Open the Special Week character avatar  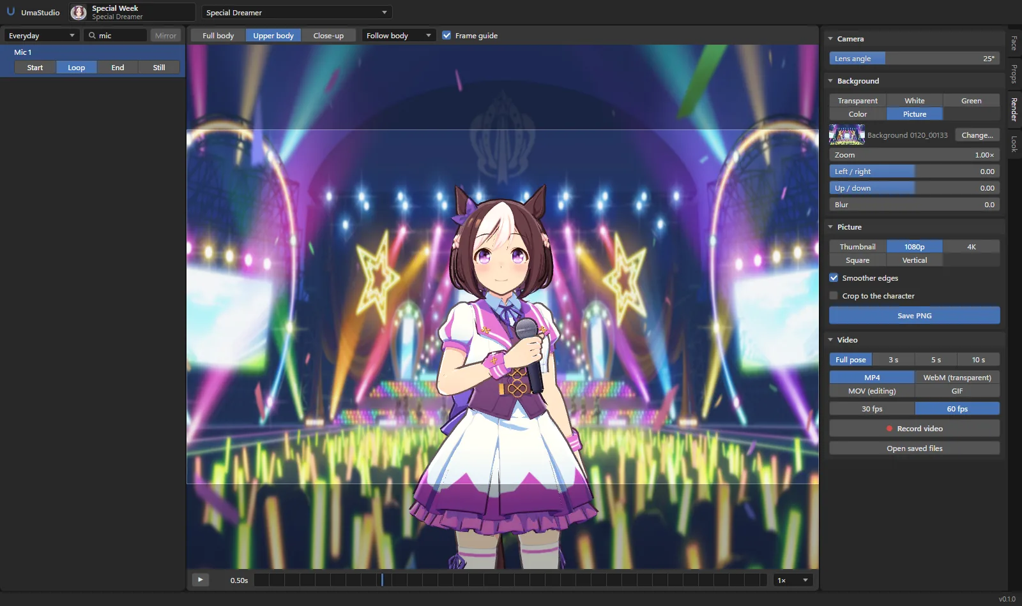point(79,12)
